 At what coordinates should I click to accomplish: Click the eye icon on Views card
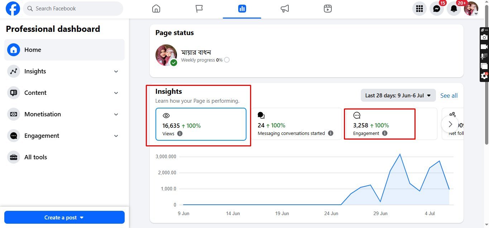[166, 116]
